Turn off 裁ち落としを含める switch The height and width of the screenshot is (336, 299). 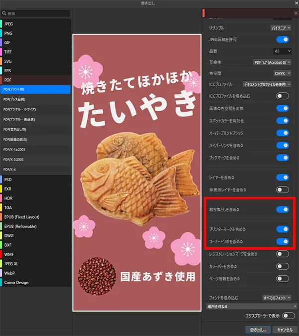pyautogui.click(x=283, y=209)
